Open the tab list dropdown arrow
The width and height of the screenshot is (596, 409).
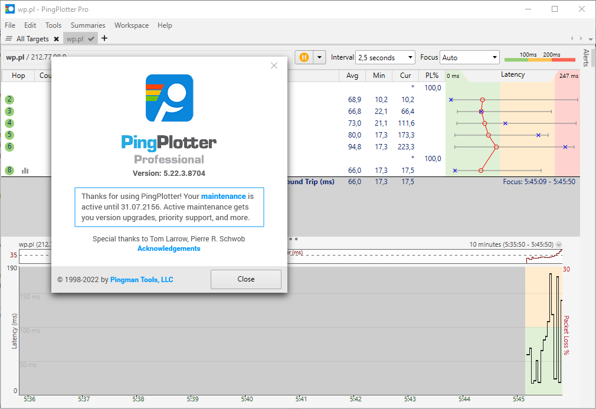click(x=590, y=39)
